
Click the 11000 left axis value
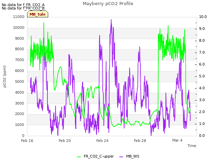(19, 17)
